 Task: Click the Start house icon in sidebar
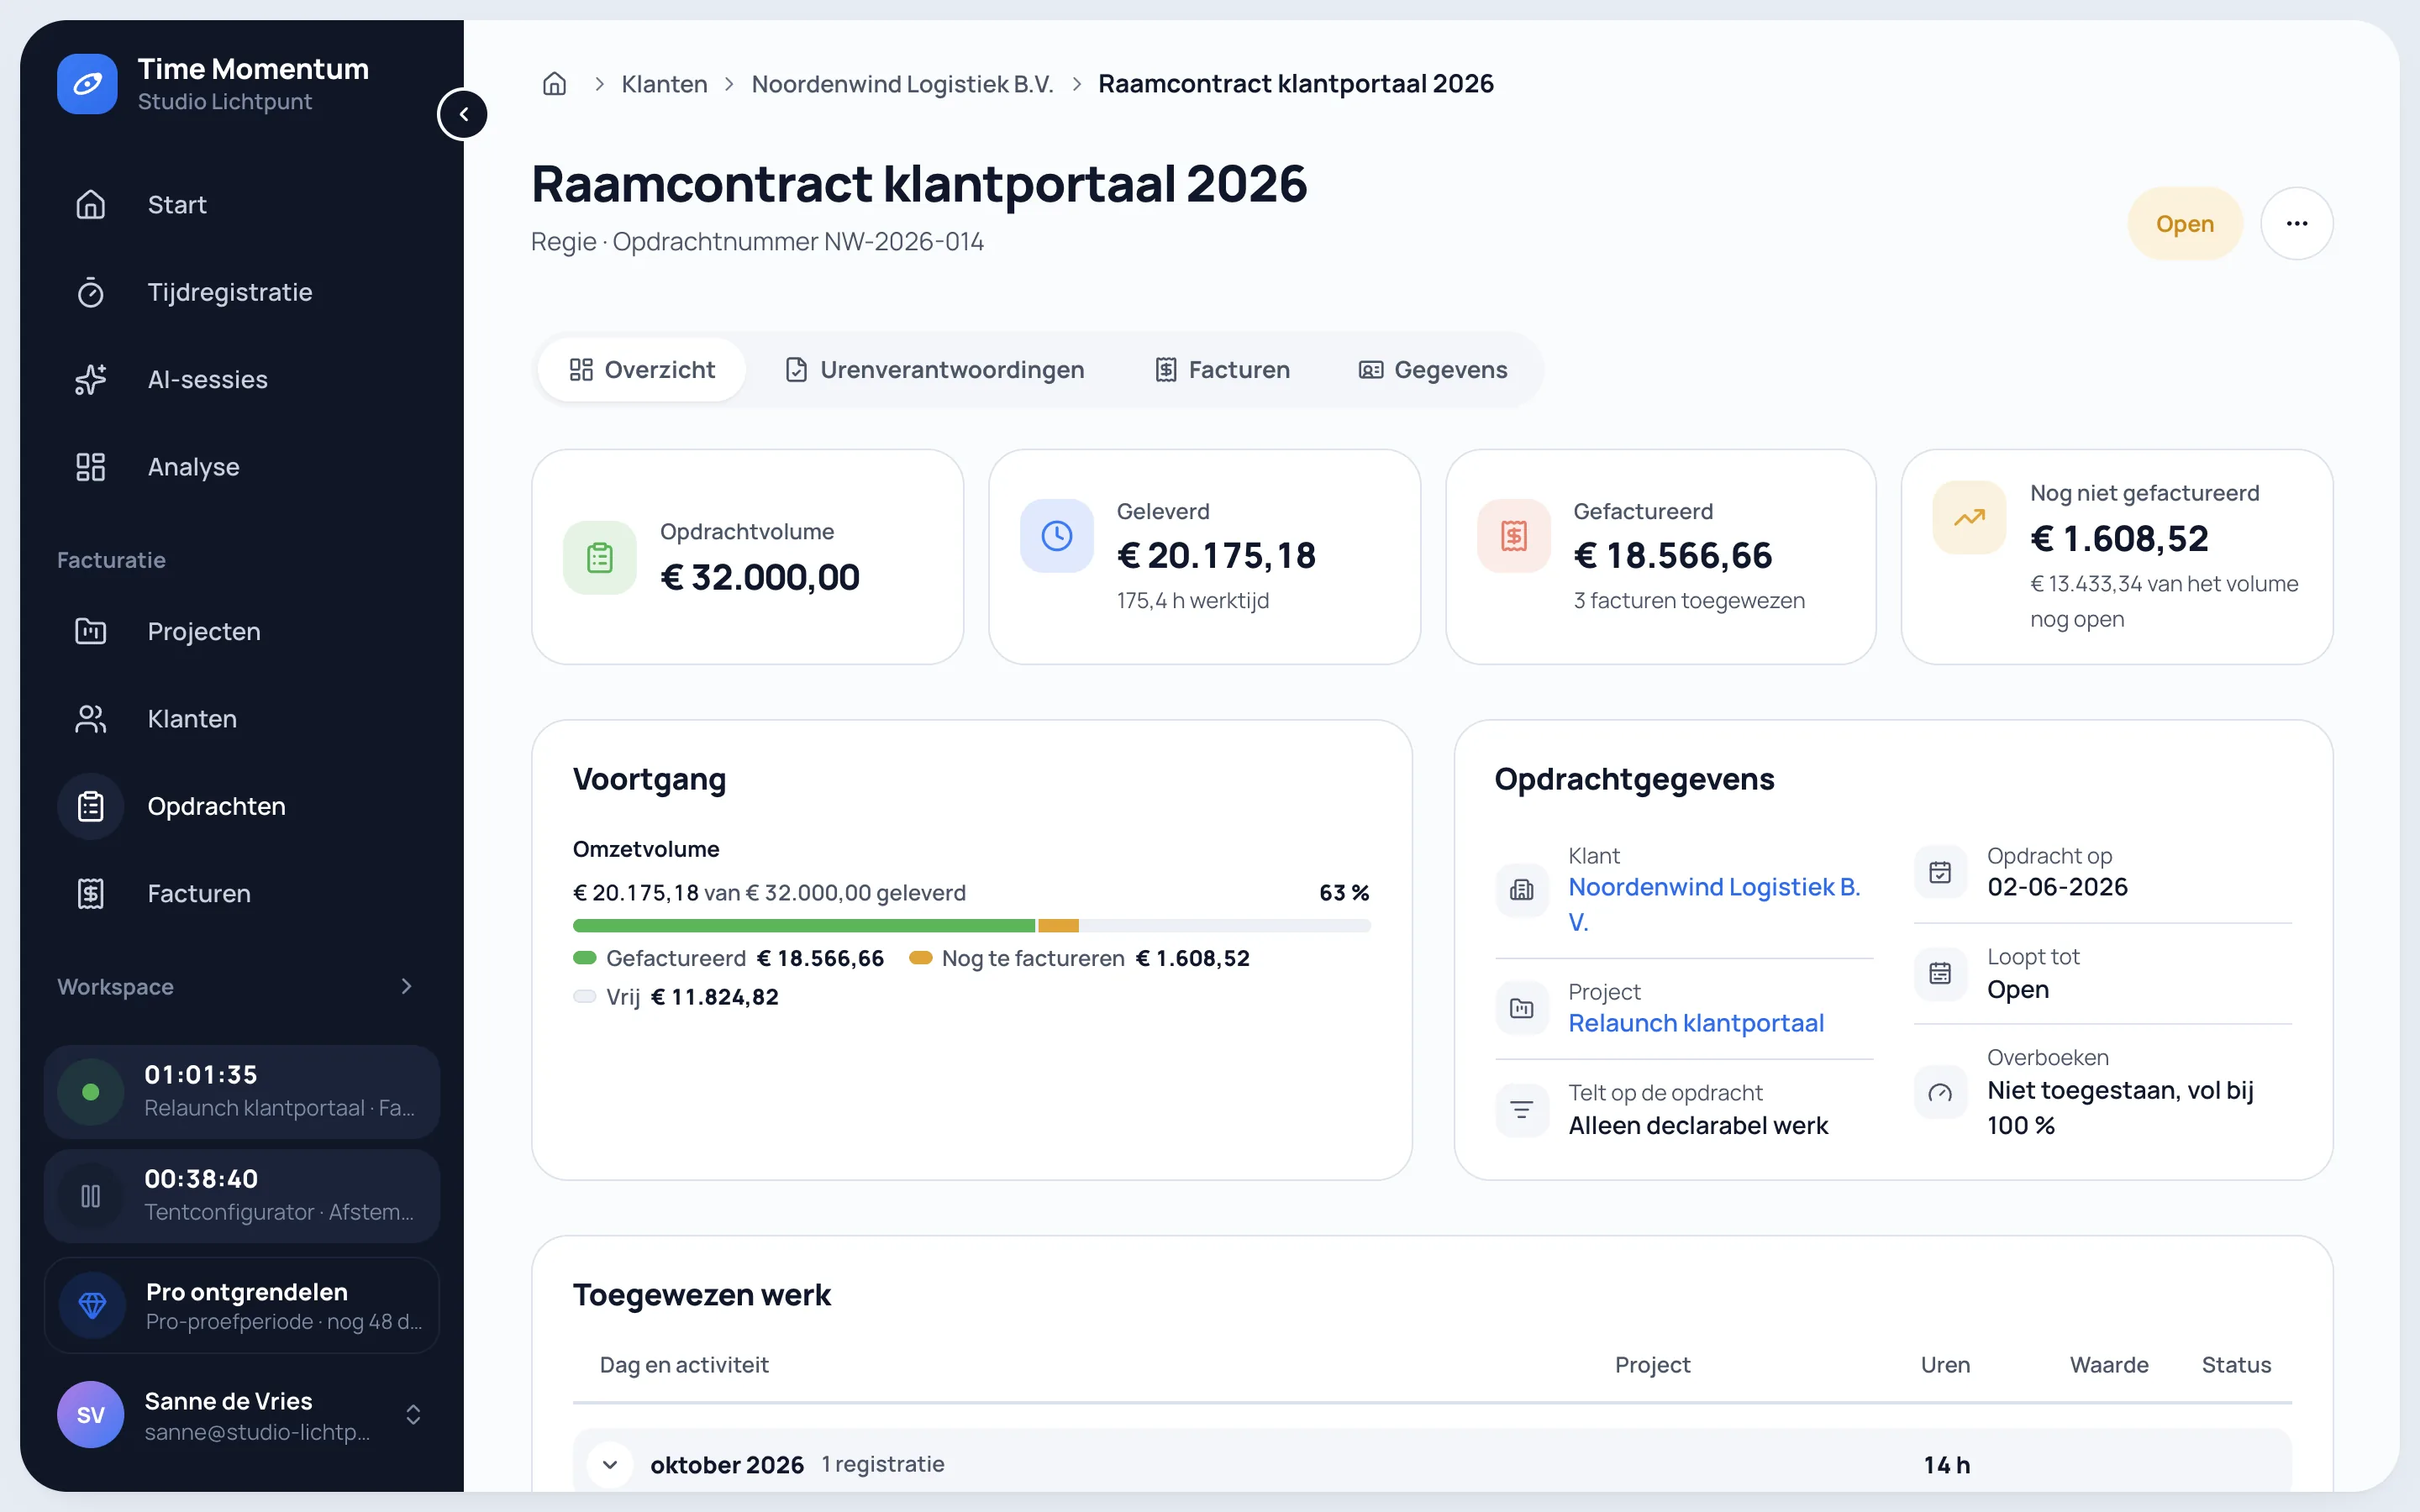point(91,204)
